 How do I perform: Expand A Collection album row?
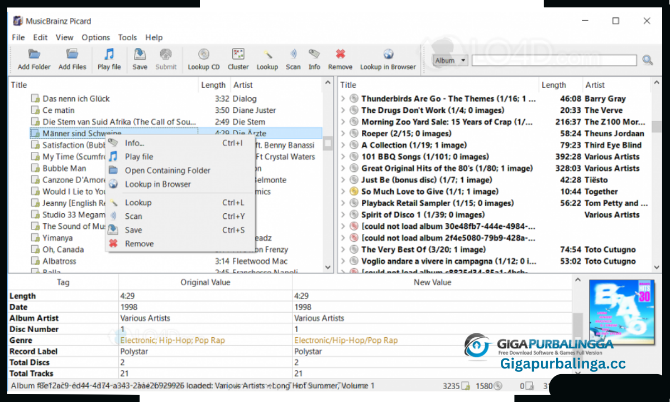point(343,145)
